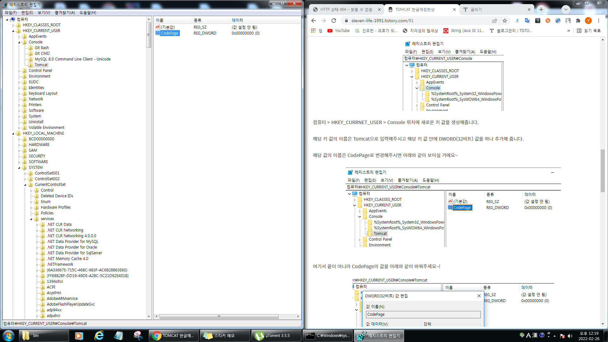Click the Registry Editor values pane horizontal scrollbar

click(219, 316)
